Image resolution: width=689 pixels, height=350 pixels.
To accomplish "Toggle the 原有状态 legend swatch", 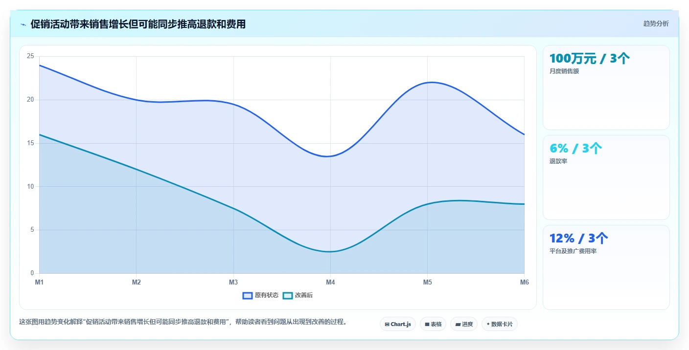I will tap(248, 295).
